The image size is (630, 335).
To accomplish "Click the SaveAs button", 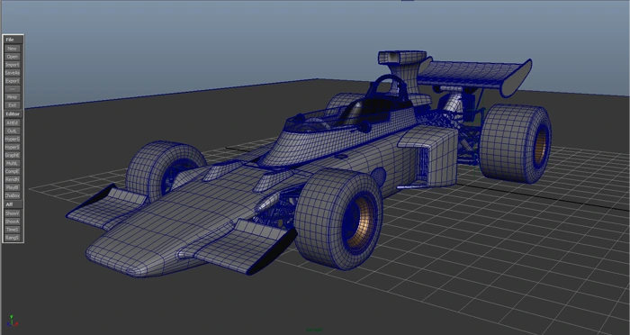I will pyautogui.click(x=12, y=73).
